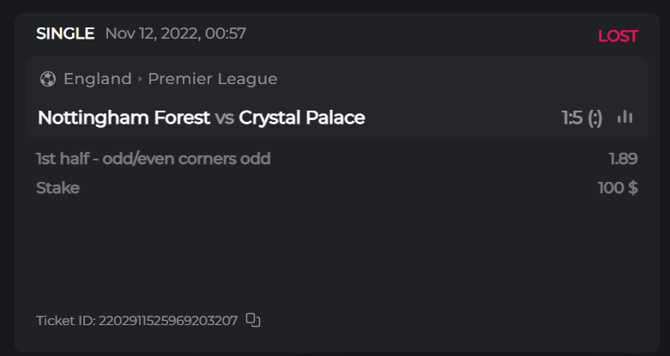
Task: Click the Nov 12, 2022 timestamp
Action: click(176, 34)
